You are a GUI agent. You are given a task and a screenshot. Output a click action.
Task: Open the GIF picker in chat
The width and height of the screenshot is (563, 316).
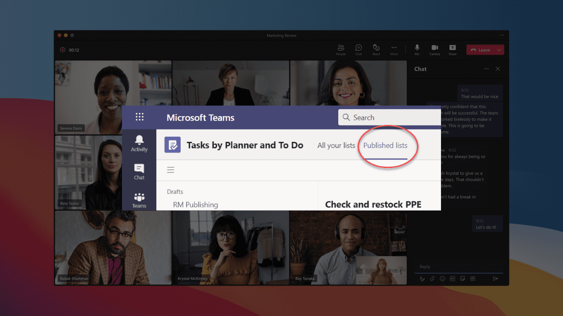(453, 279)
